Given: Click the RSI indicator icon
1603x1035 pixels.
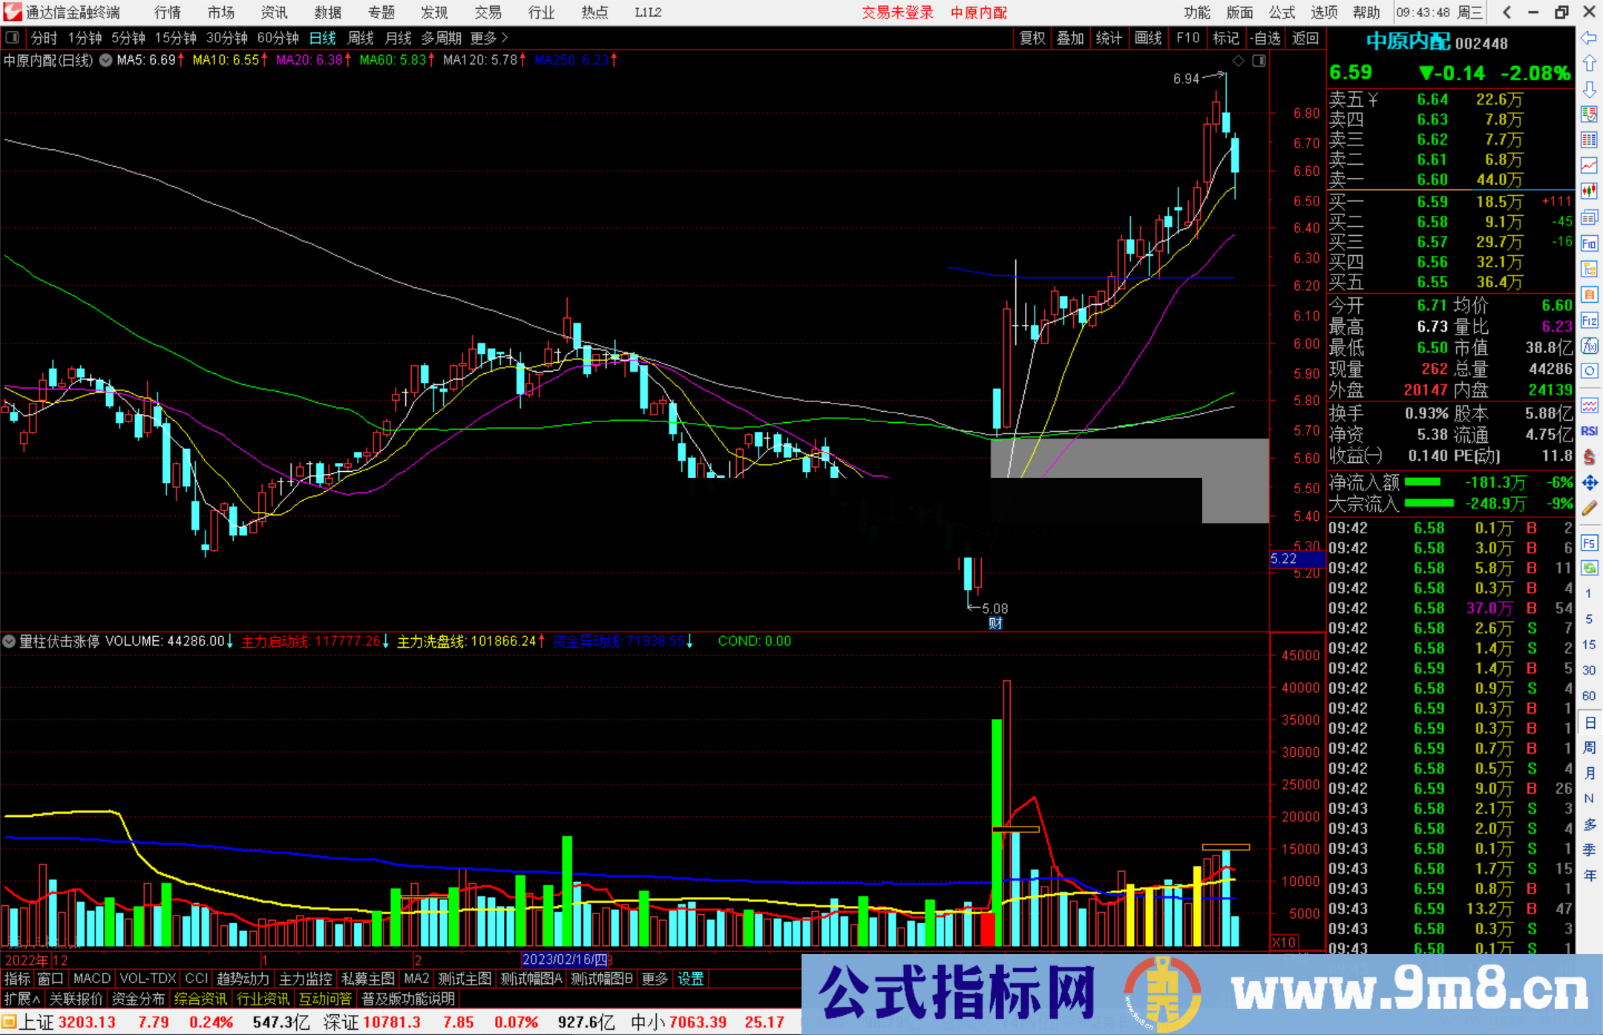Looking at the screenshot, I should [1589, 431].
